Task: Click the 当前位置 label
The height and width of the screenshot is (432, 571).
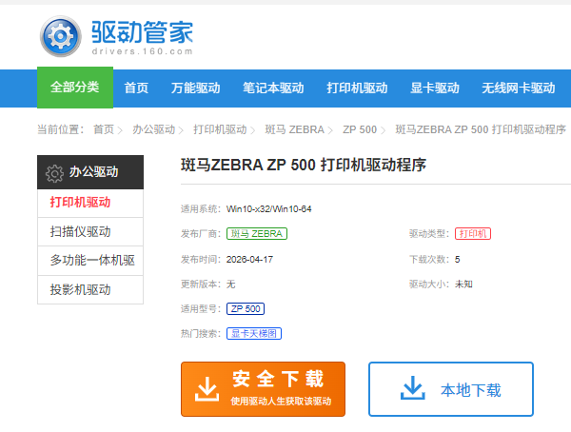Action: (x=61, y=129)
